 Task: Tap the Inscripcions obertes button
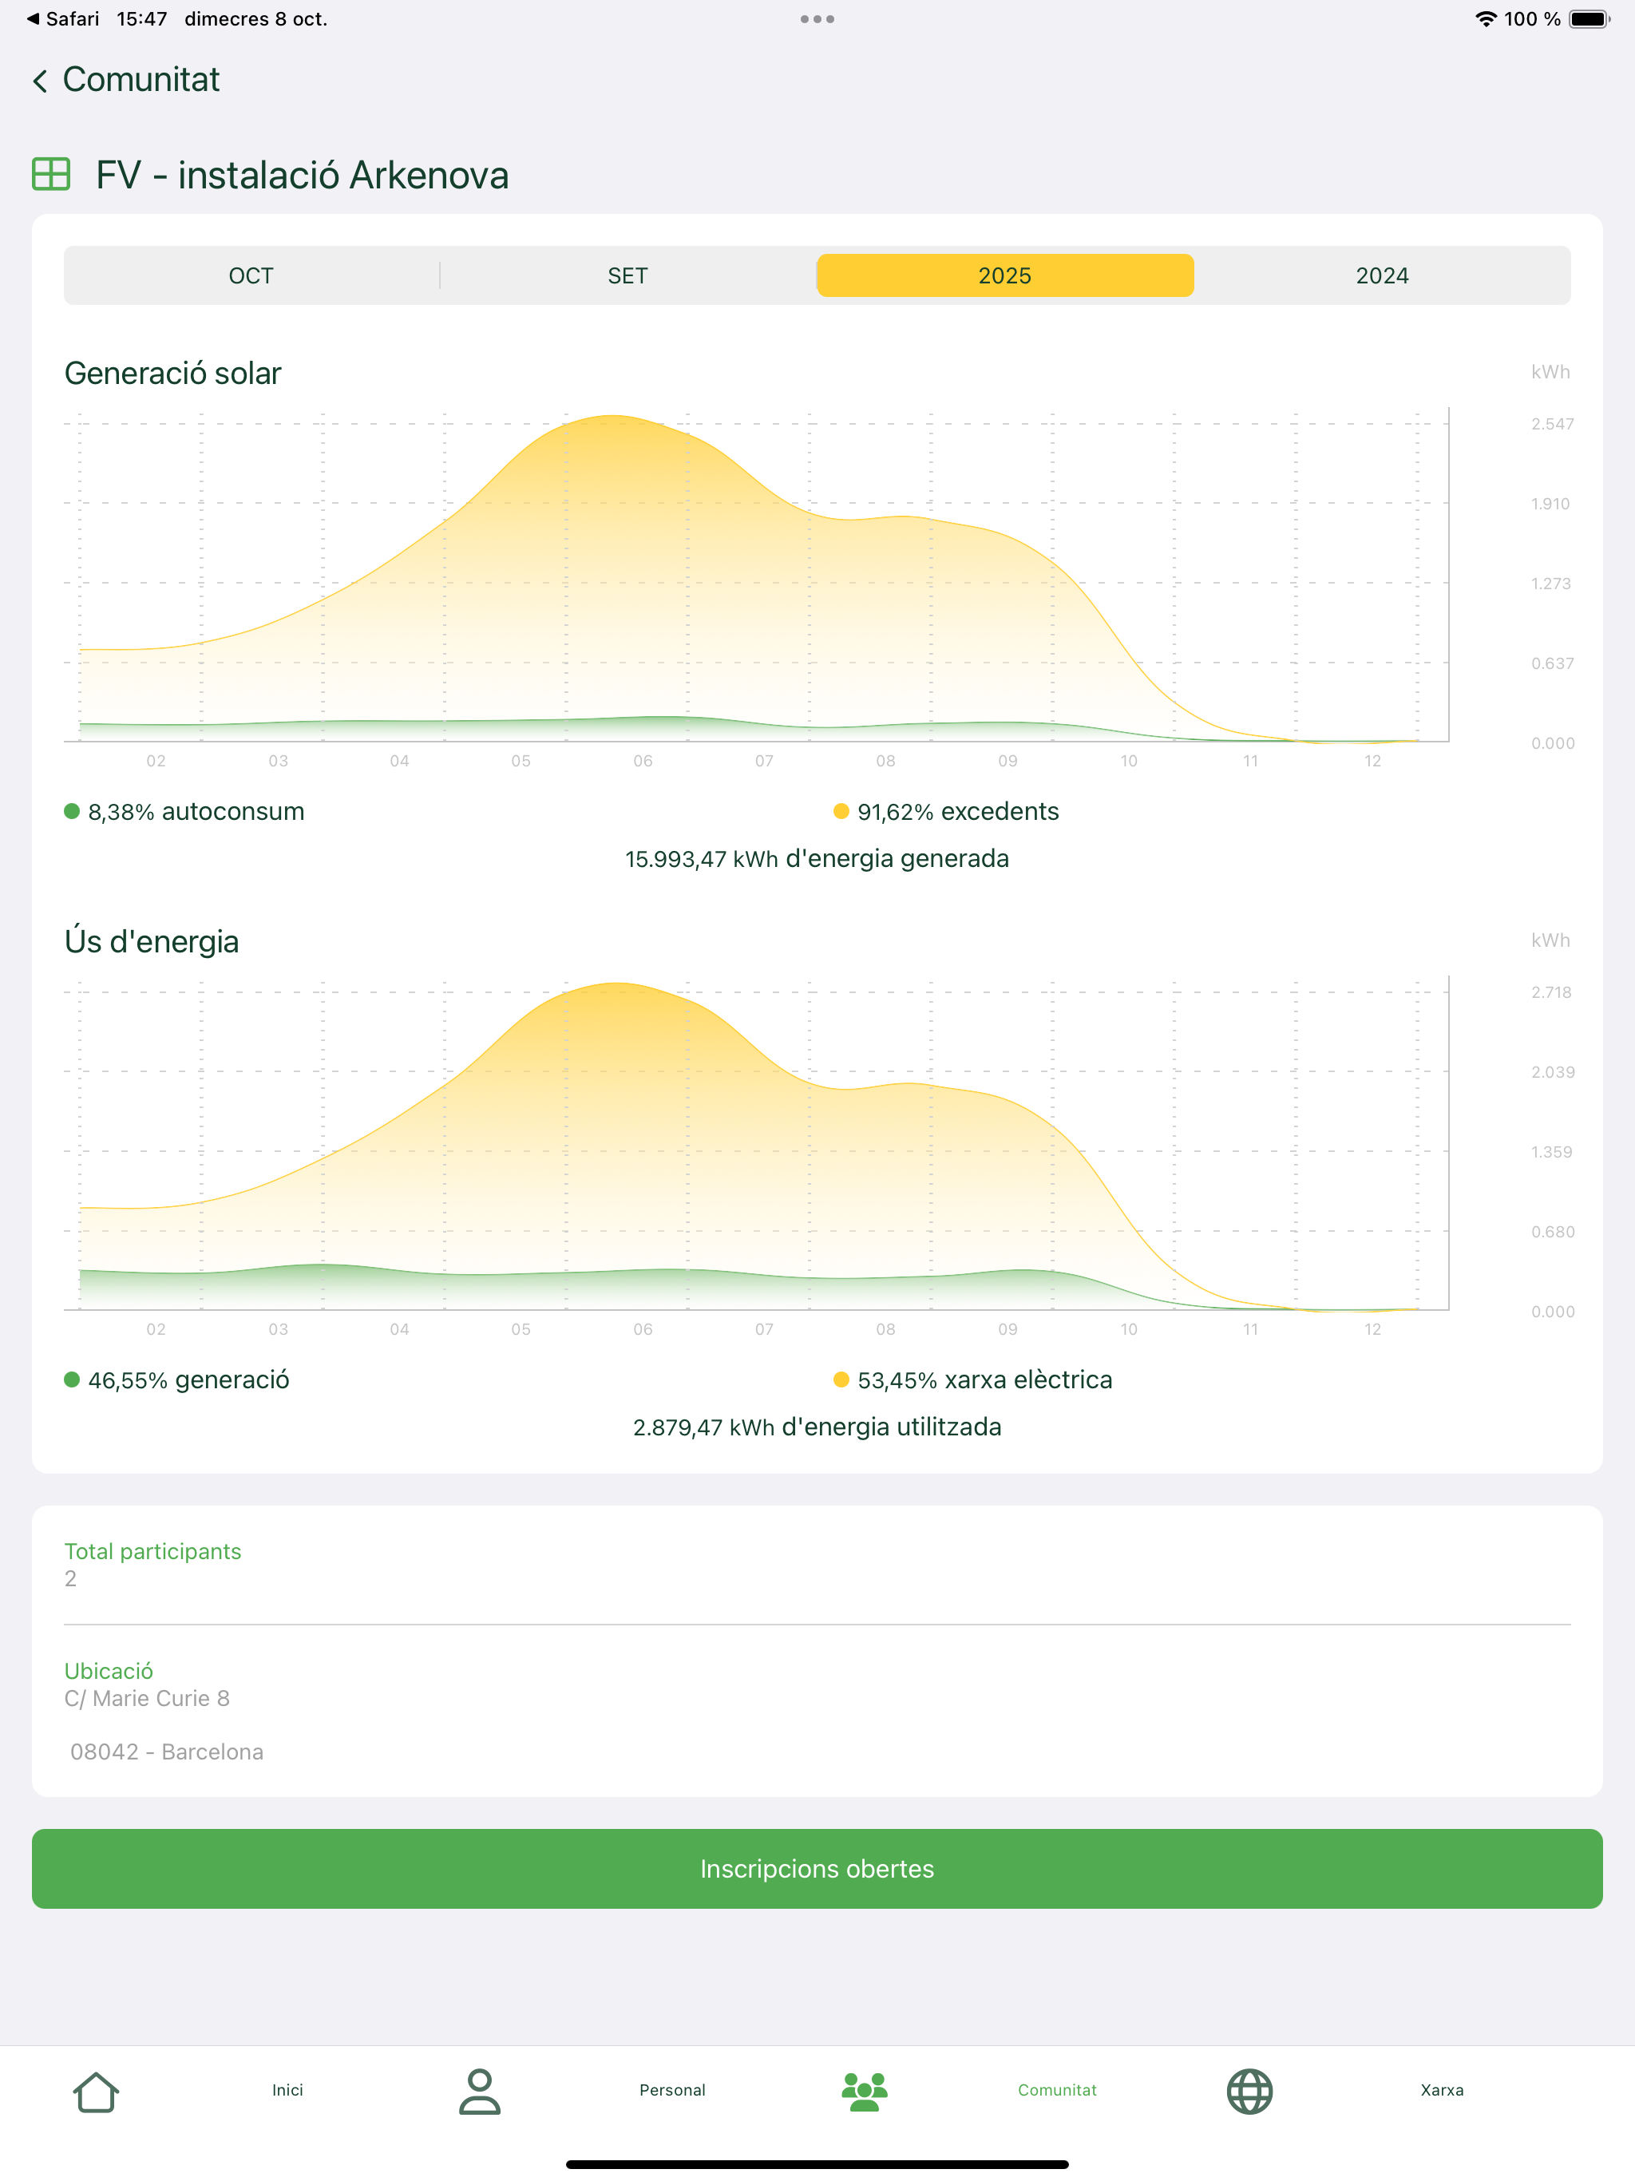click(817, 1868)
